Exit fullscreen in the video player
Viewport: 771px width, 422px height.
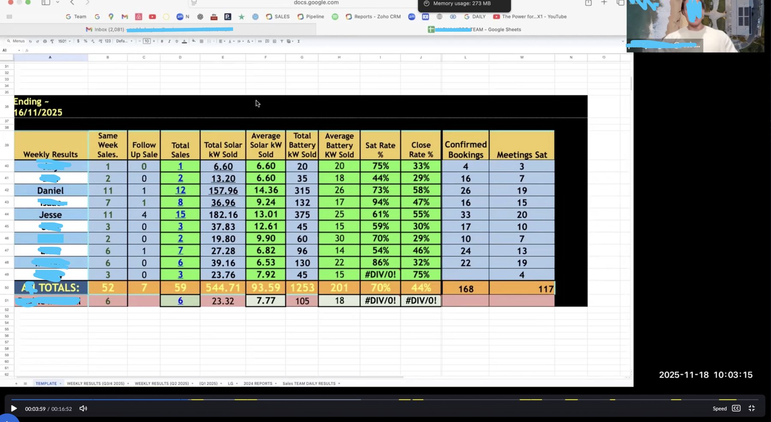click(x=752, y=408)
